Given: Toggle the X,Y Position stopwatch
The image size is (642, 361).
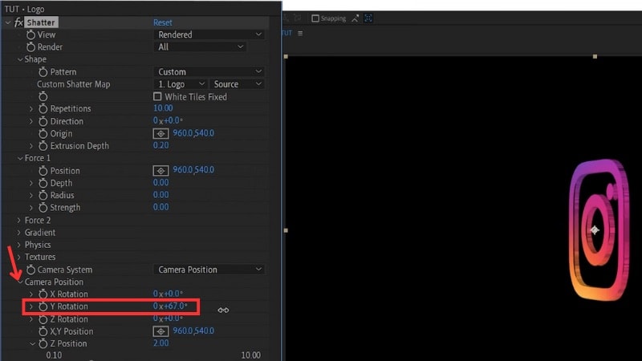Looking at the screenshot, I should (x=43, y=331).
